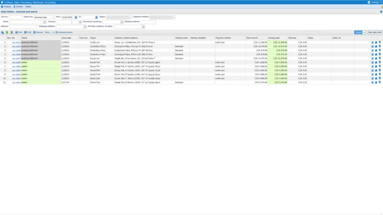The width and height of the screenshot is (383, 215).
Task: Delete order #cz-1011 via row trash icon
Action: 380,42
